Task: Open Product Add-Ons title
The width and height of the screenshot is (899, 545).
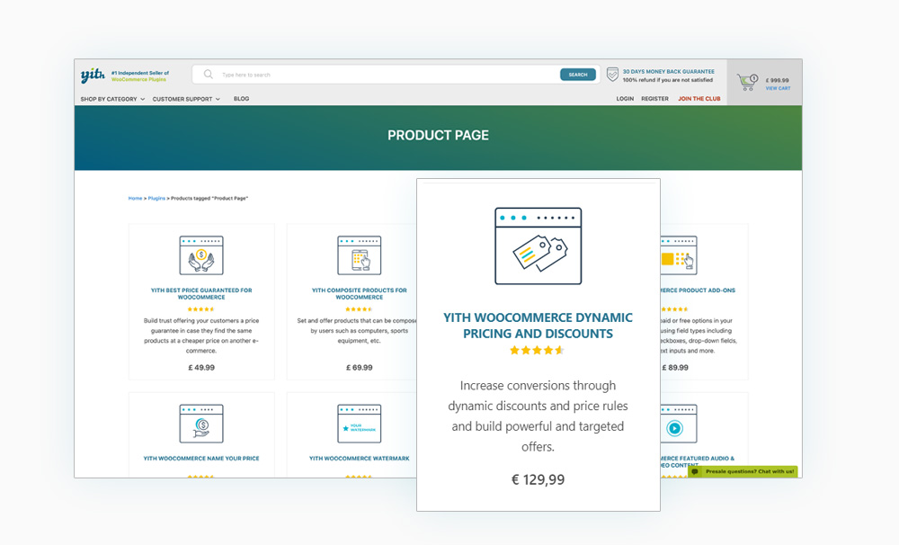Action: pyautogui.click(x=698, y=290)
